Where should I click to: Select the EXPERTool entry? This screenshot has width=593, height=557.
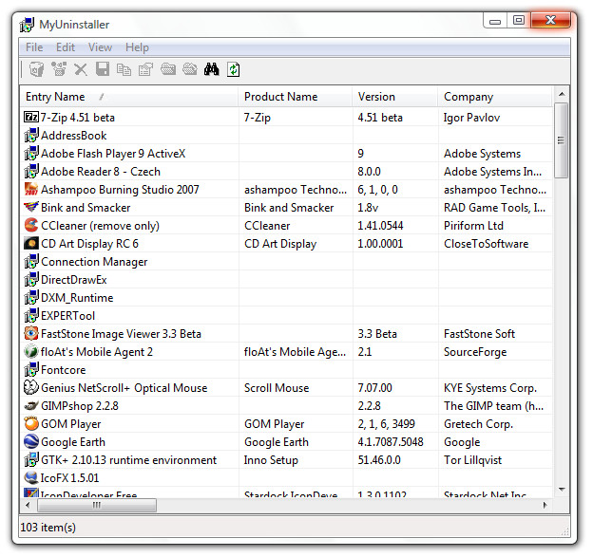point(68,316)
